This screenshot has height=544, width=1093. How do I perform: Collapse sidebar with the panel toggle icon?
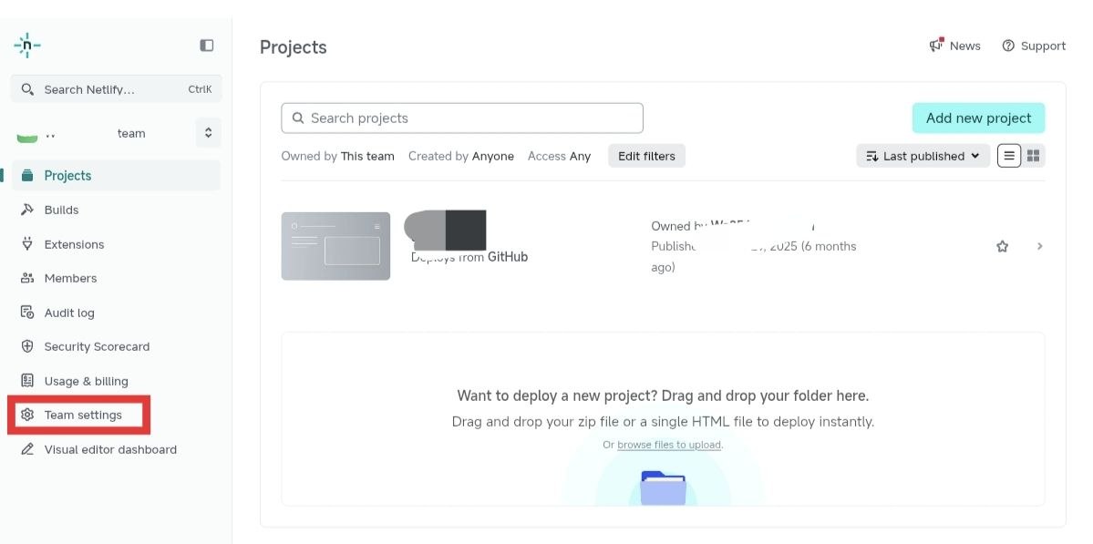pos(207,46)
